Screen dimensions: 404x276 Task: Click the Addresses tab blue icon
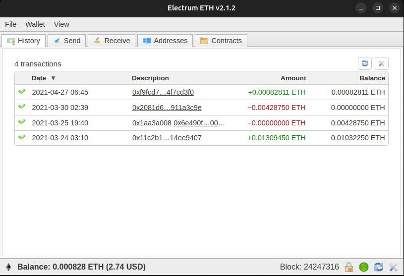pos(147,41)
